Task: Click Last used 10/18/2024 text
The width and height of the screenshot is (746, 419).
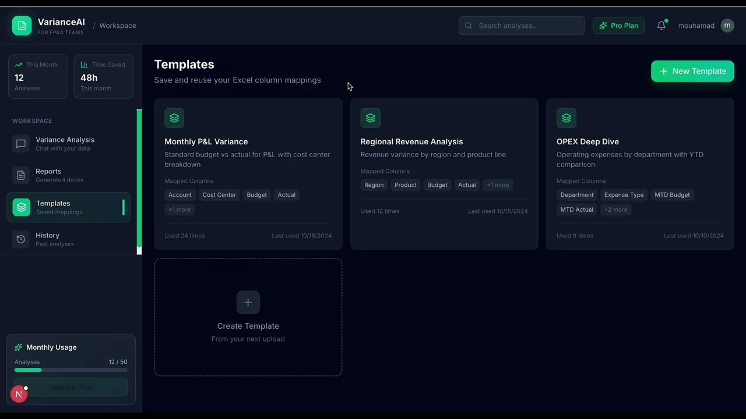Action: (x=302, y=236)
